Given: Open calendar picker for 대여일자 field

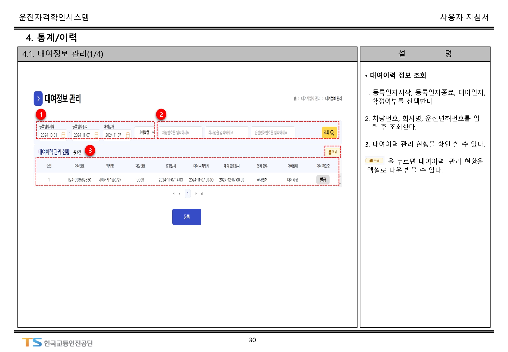Looking at the screenshot, I should [128, 135].
